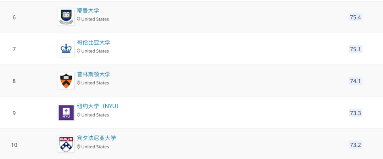Click the 73.2 score badge
Image resolution: width=383 pixels, height=159 pixels.
click(355, 145)
